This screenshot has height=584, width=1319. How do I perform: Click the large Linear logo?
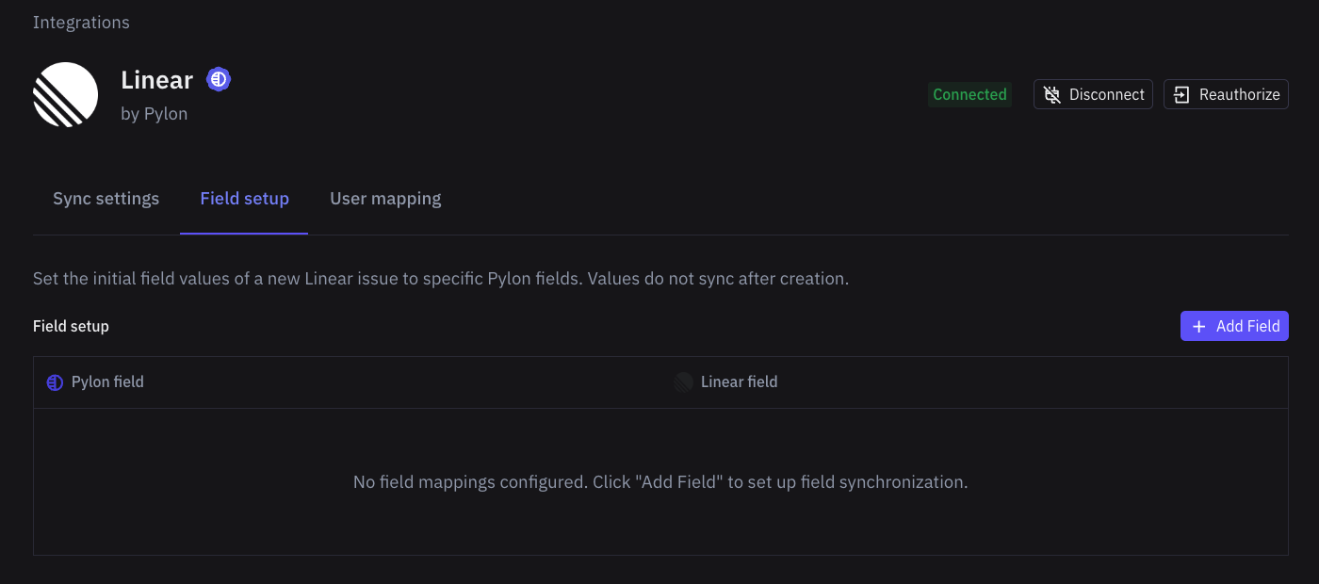66,94
